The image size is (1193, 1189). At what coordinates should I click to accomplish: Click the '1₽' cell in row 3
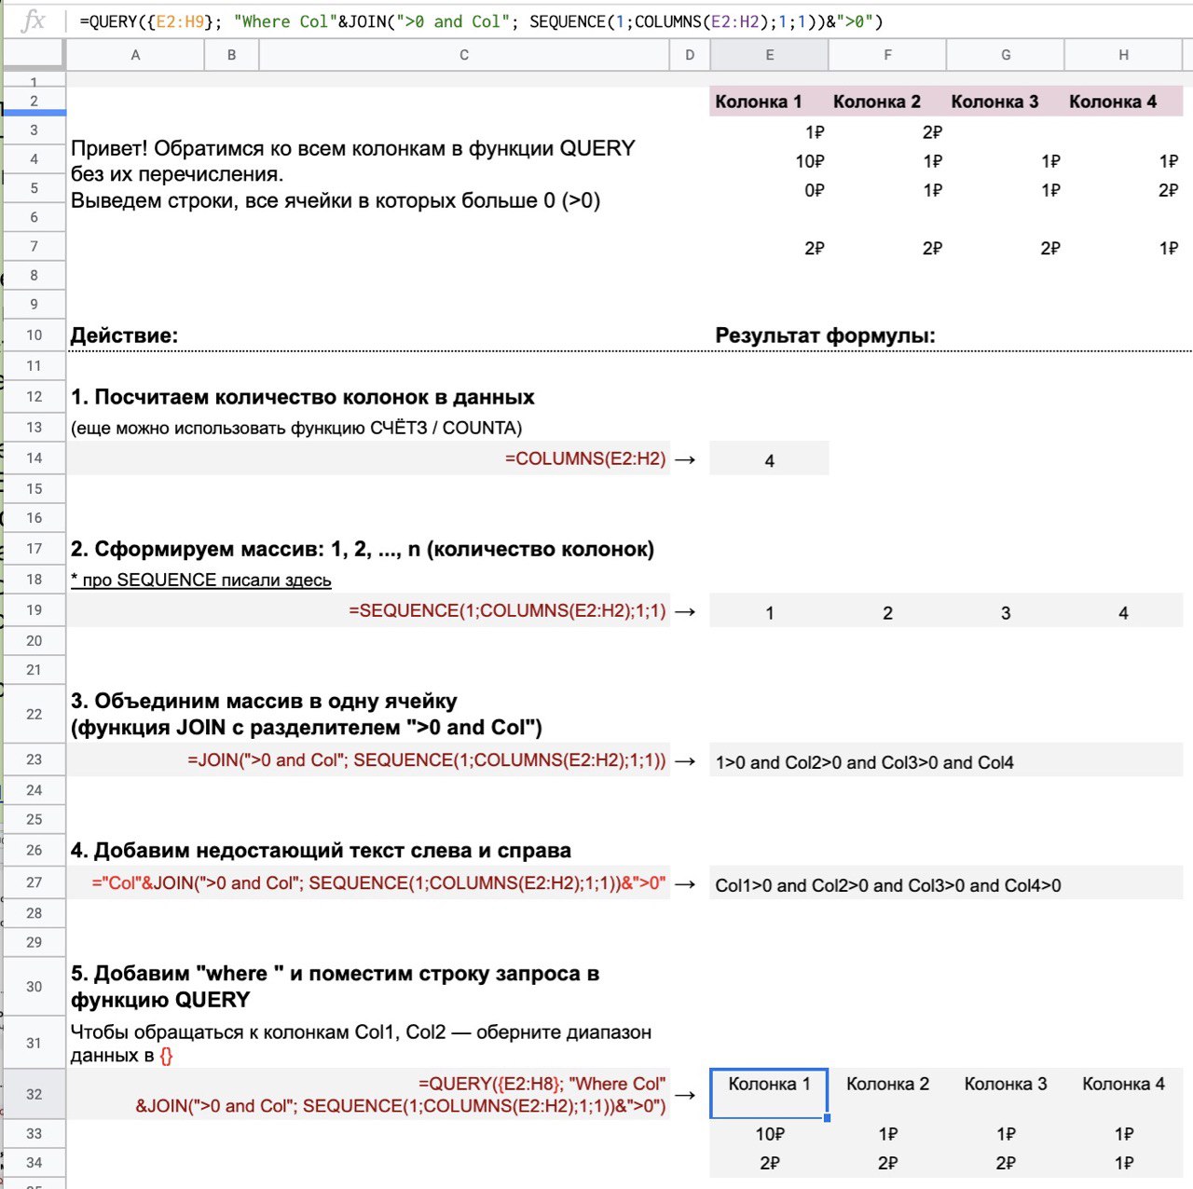[x=770, y=132]
